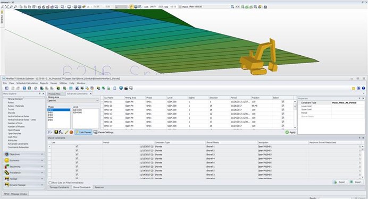Viewport: 368px width, 199px height.
Task: Click the Economics coin icon
Action: pyautogui.click(x=6, y=160)
